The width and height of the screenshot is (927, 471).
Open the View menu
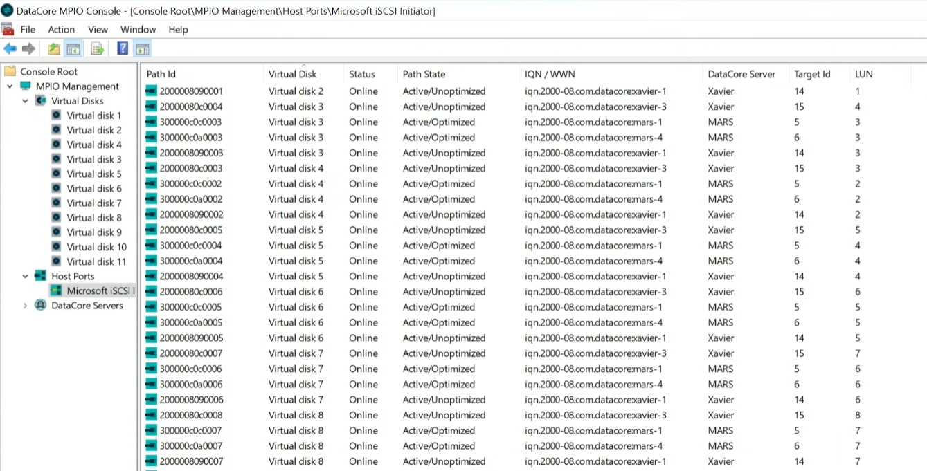pyautogui.click(x=98, y=30)
